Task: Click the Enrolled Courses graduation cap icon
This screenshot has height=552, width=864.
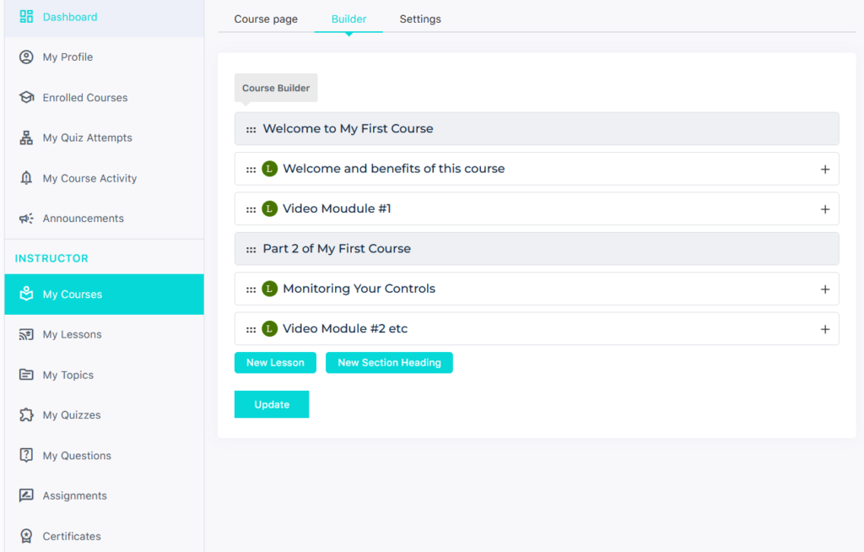Action: [x=25, y=97]
